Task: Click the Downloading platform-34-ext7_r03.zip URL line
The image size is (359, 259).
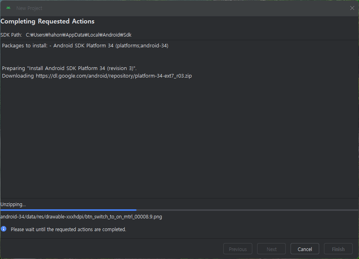Action: 97,76
